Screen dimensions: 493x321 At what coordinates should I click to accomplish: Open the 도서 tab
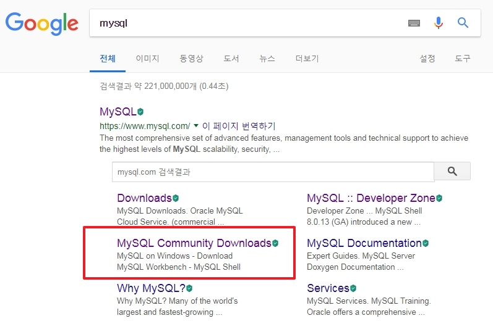point(231,59)
